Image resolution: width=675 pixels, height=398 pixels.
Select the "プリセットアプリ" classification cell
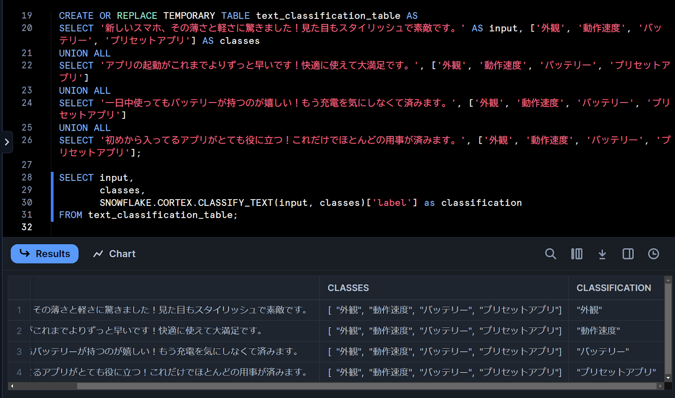[616, 372]
